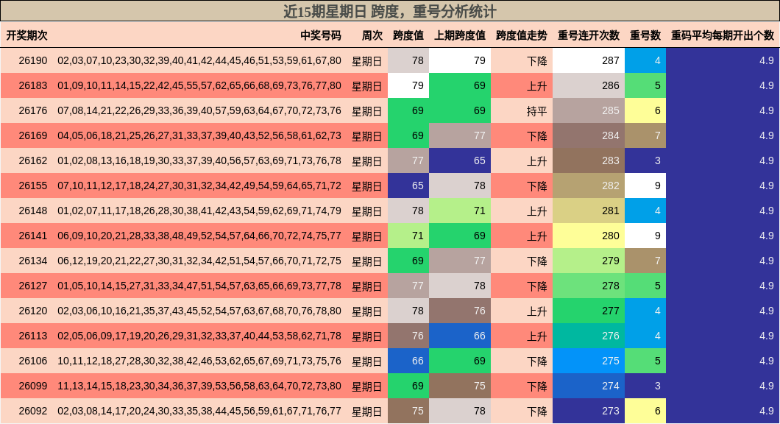780x424 pixels.
Task: Select draw period 26141
Action: (33, 236)
